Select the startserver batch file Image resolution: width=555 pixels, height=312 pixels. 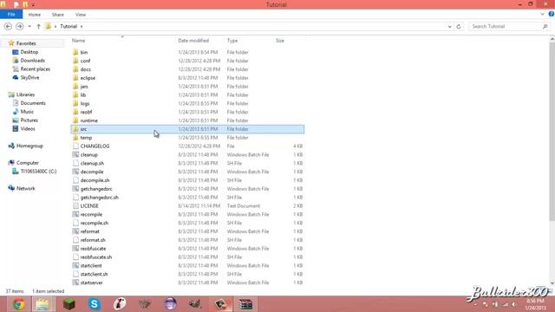pyautogui.click(x=187, y=283)
